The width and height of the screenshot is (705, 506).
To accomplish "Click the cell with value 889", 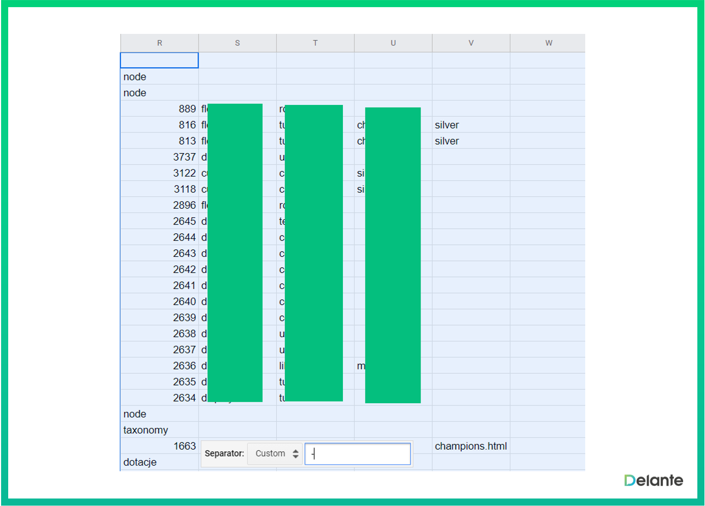I will 159,109.
